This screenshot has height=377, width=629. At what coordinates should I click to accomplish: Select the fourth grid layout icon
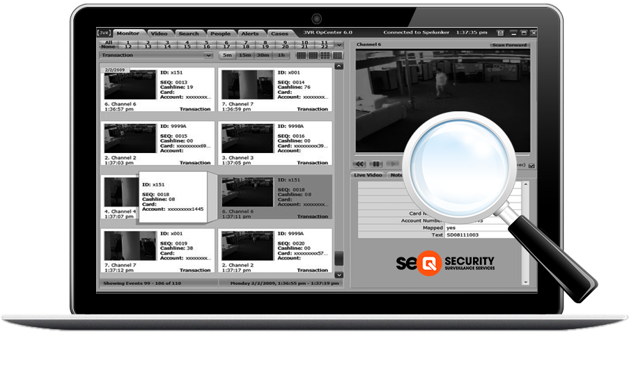click(x=337, y=55)
